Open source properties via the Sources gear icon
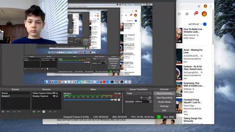This screenshot has height=132, width=235. pos(44,111)
